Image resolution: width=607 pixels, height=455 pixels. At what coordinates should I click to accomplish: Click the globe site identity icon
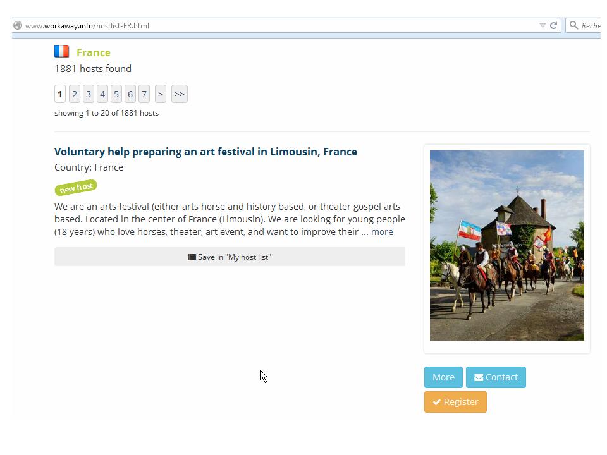click(18, 25)
